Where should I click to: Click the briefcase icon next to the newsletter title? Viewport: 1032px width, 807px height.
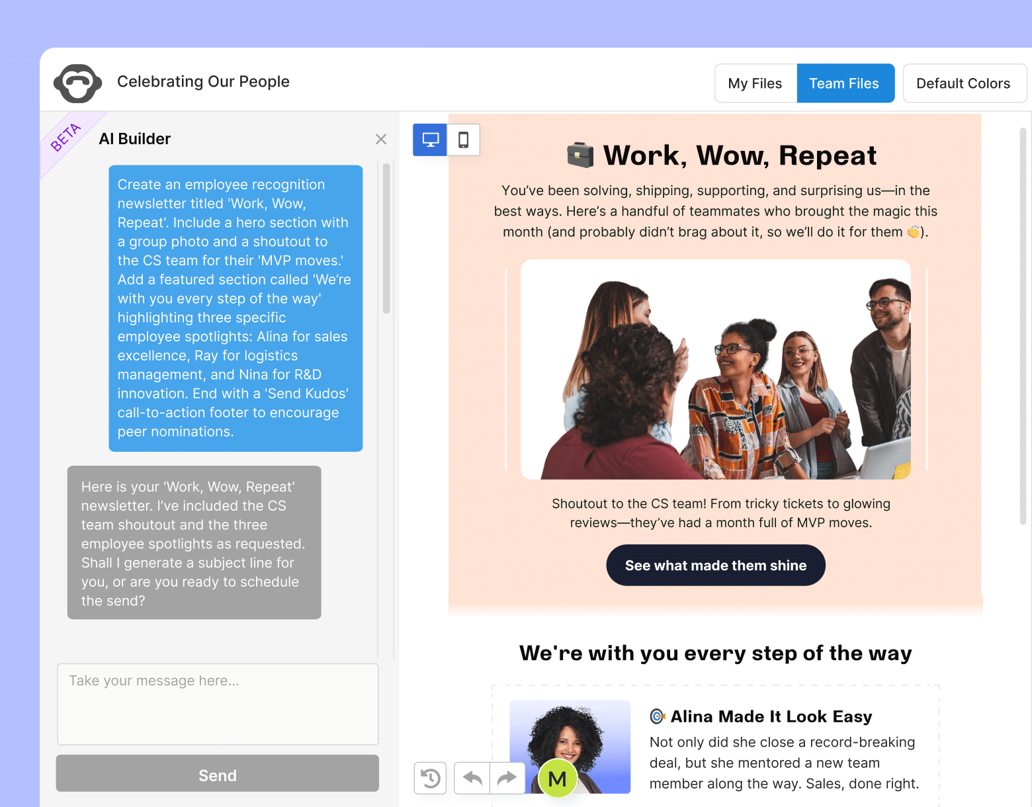[580, 154]
